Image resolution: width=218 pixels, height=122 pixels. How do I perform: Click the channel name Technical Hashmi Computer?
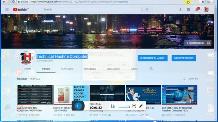(x=62, y=57)
